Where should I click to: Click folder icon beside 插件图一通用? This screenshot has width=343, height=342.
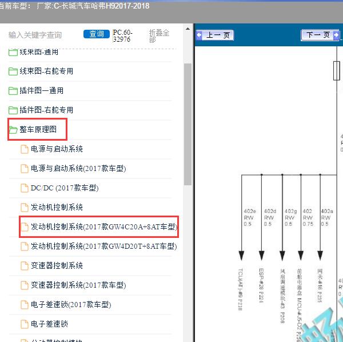coord(13,91)
